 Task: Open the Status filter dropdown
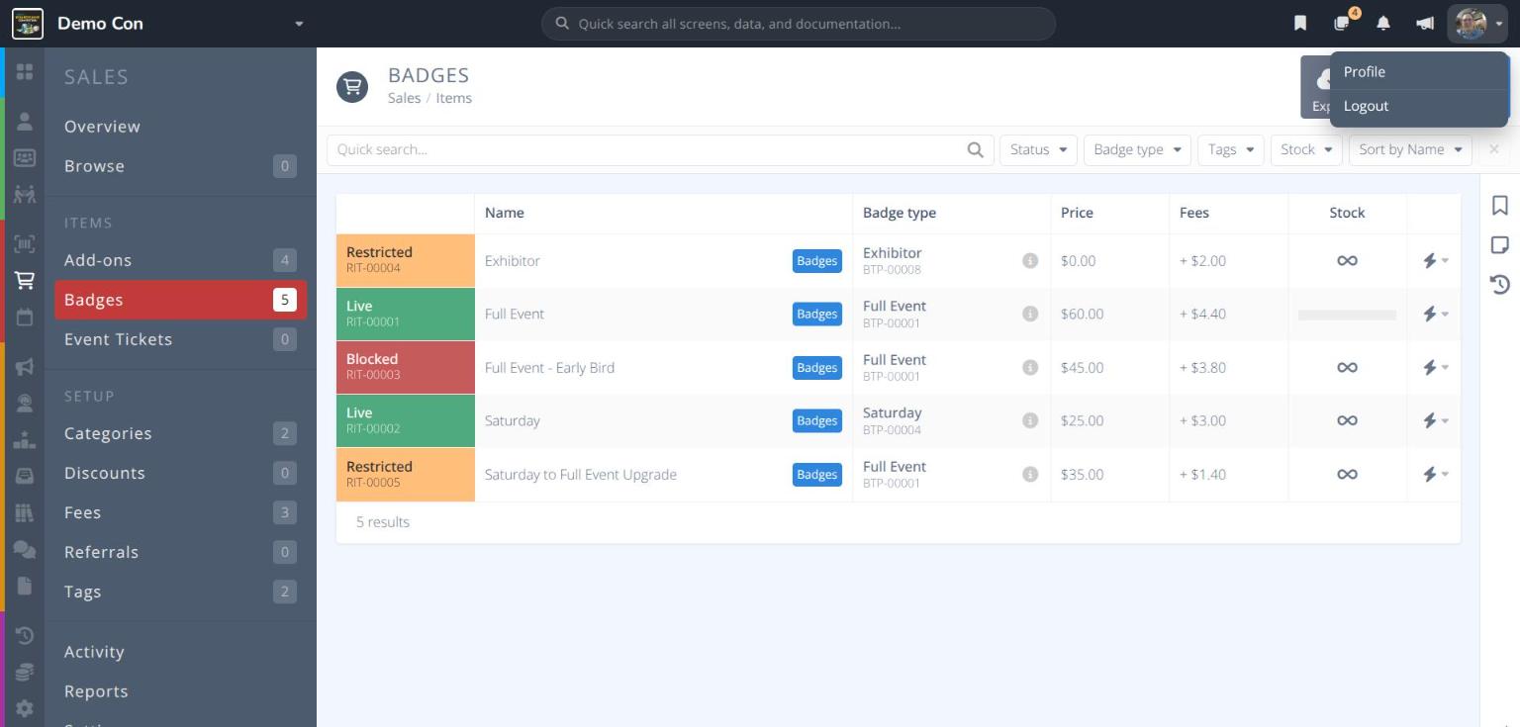tap(1038, 149)
